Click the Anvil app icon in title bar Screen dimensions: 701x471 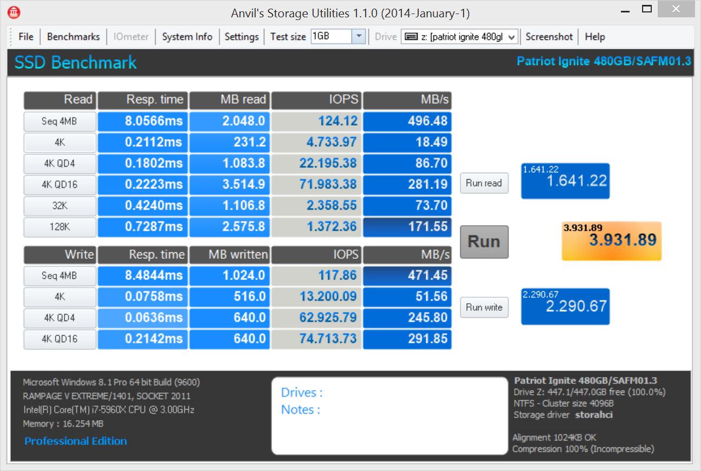point(15,12)
